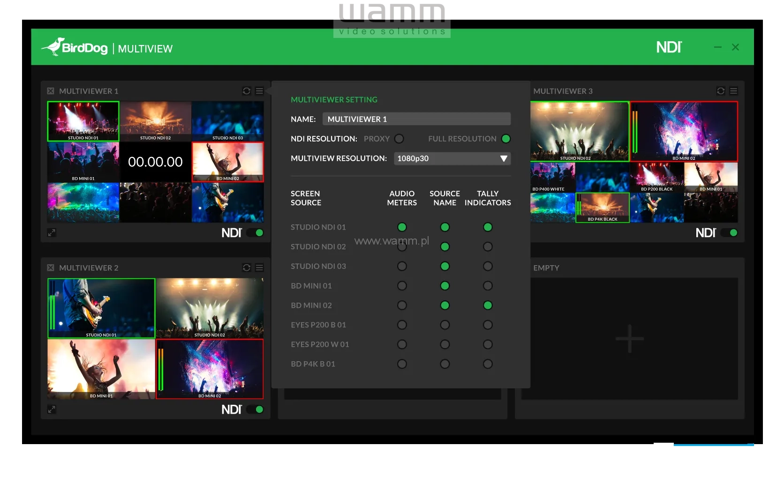
Task: Click the 00.00.00 timer tile in Multiviewer 1
Action: [156, 162]
